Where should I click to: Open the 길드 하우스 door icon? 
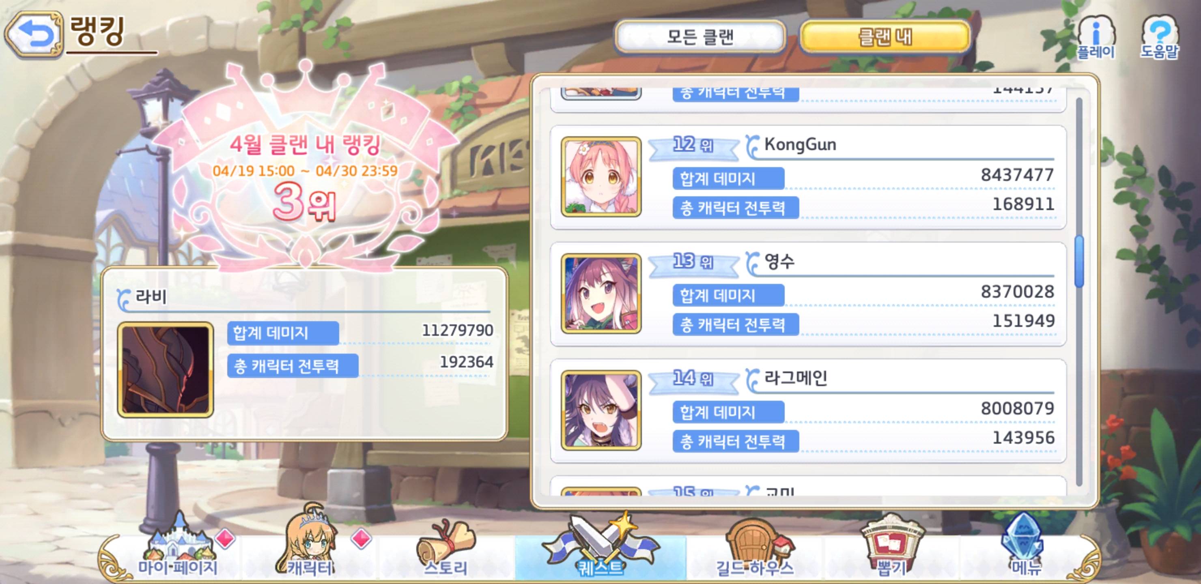tap(755, 547)
